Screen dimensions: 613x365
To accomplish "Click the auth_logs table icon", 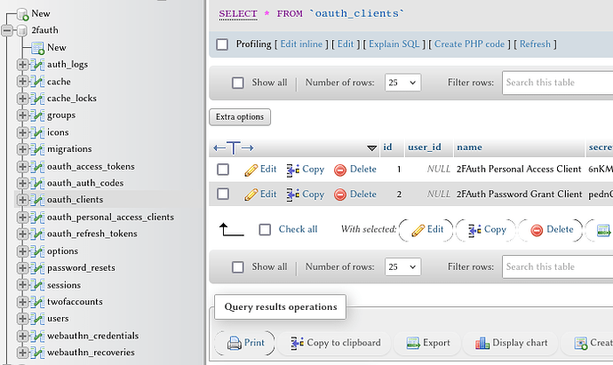I will (x=37, y=65).
